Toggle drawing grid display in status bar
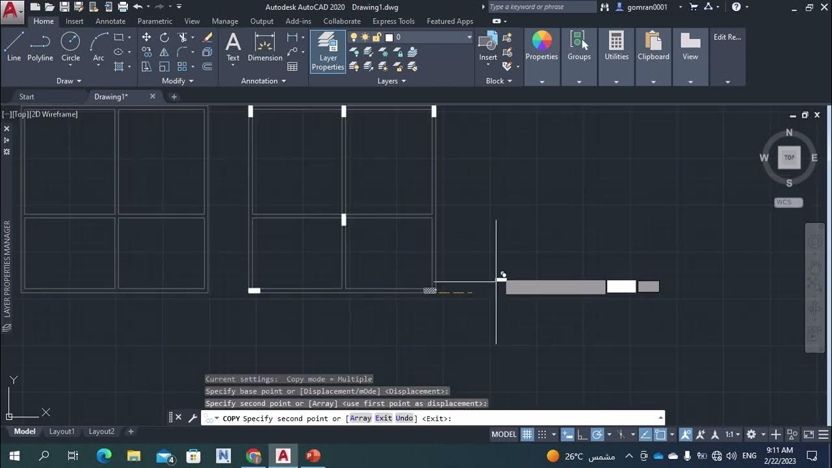Viewport: 832px width, 468px height. pos(527,434)
